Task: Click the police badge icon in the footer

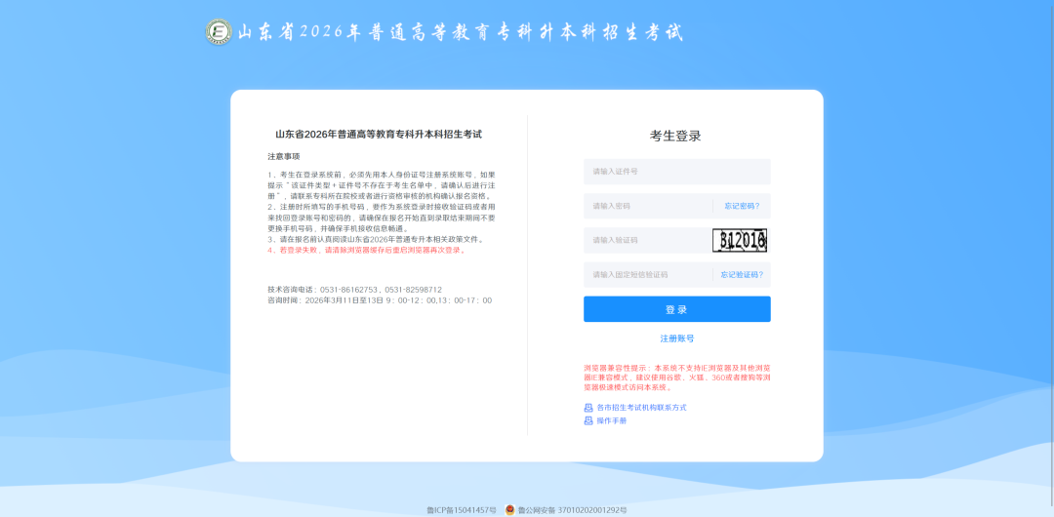Action: coord(509,509)
